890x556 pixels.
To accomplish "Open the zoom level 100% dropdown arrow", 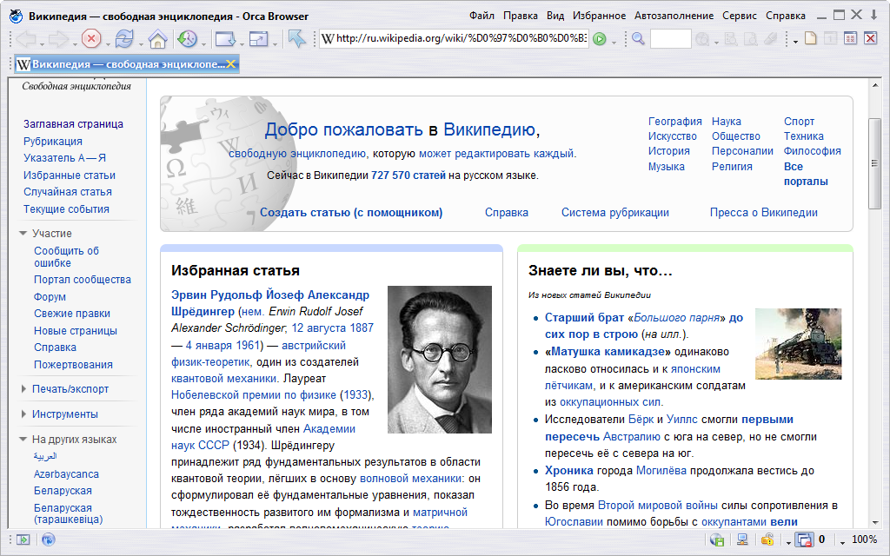I will click(842, 542).
